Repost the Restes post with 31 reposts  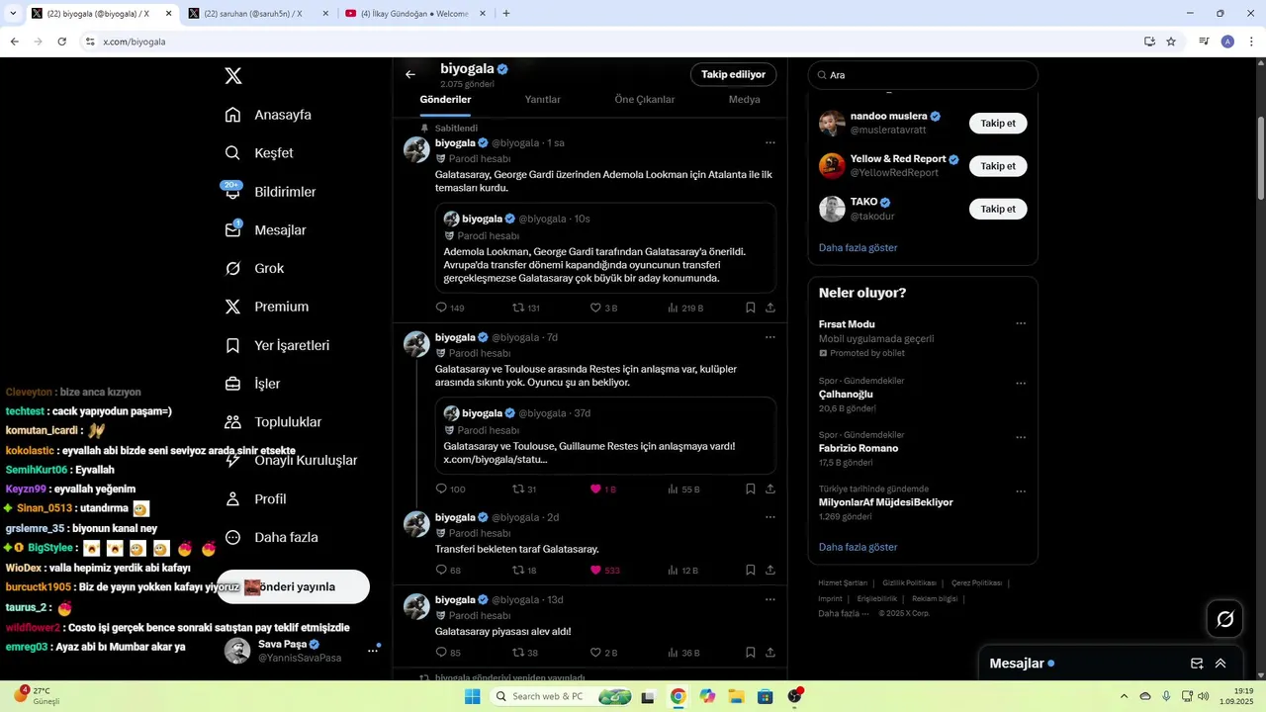click(x=524, y=489)
